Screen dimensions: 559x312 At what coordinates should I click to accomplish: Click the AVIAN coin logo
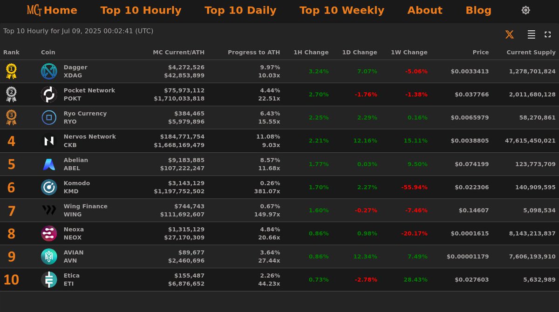coord(49,257)
